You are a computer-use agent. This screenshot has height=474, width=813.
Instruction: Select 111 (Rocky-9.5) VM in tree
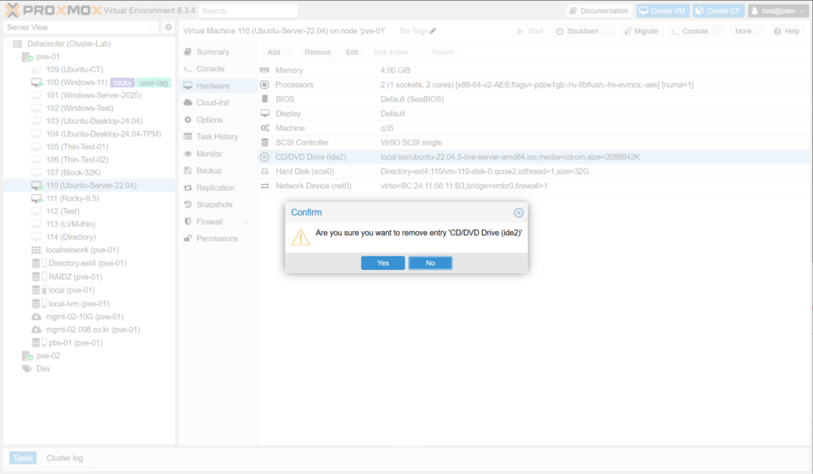72,198
